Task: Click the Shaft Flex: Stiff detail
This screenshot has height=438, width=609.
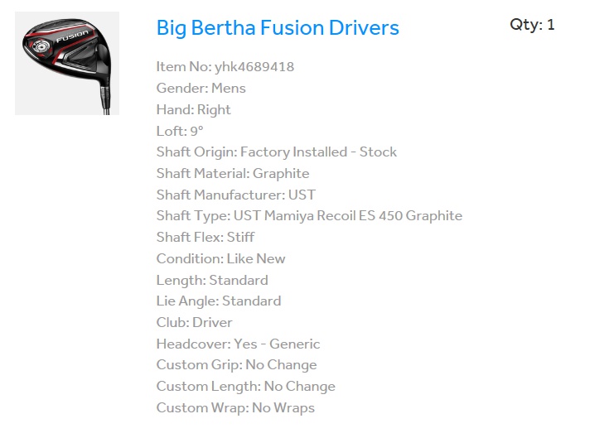Action: click(x=205, y=238)
